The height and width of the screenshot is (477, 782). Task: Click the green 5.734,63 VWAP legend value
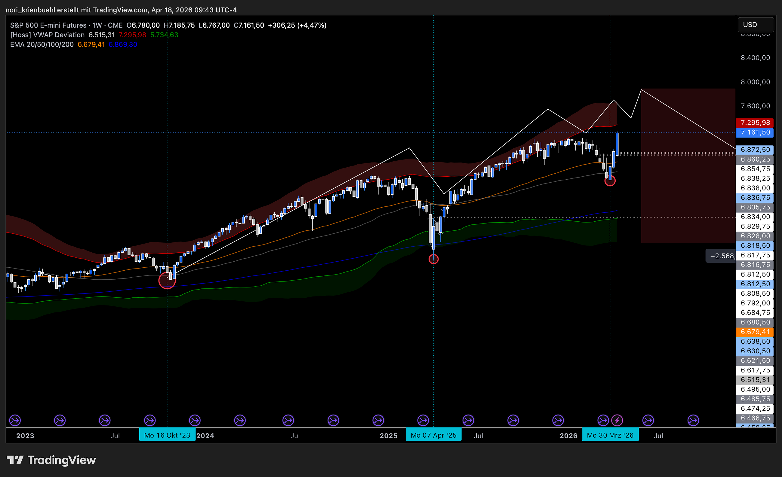(x=164, y=35)
